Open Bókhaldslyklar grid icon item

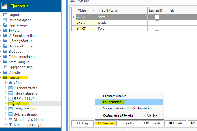tap(5, 20)
